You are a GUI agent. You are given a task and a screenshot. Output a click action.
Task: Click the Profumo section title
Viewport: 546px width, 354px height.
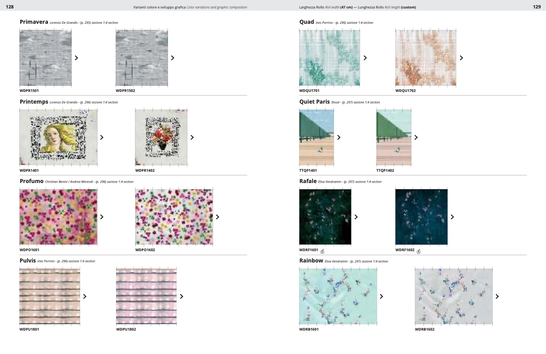31,181
